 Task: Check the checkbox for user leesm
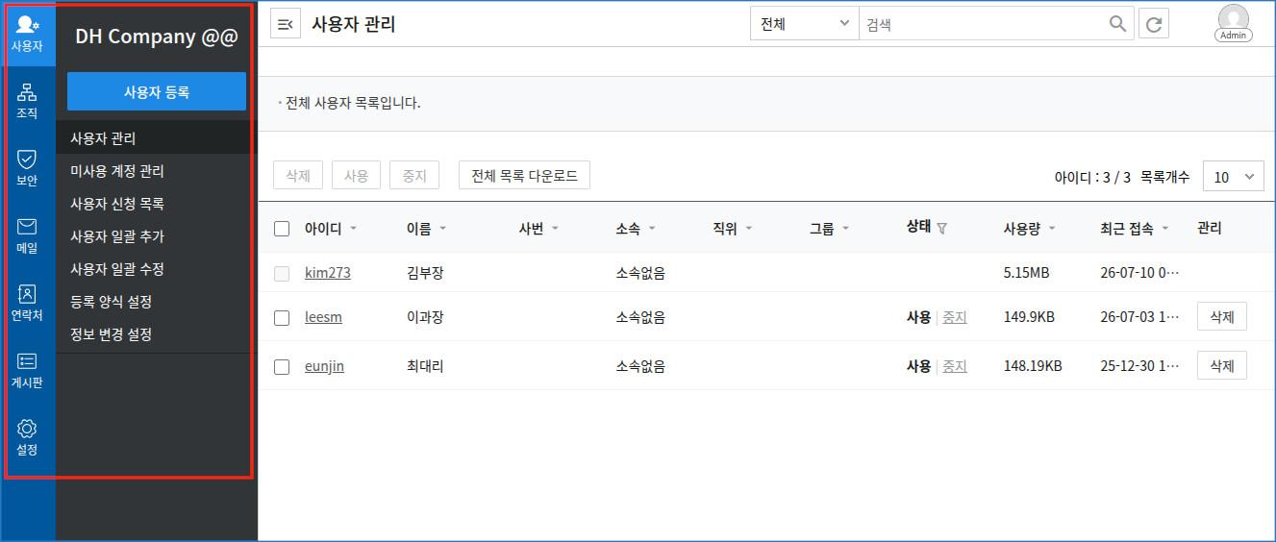click(282, 317)
